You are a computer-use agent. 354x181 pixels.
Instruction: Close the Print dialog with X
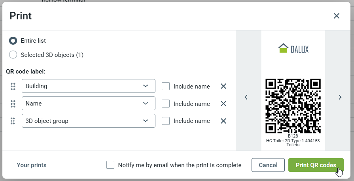337,16
